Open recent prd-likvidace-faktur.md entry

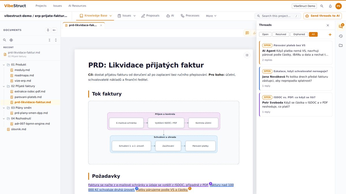click(30, 54)
